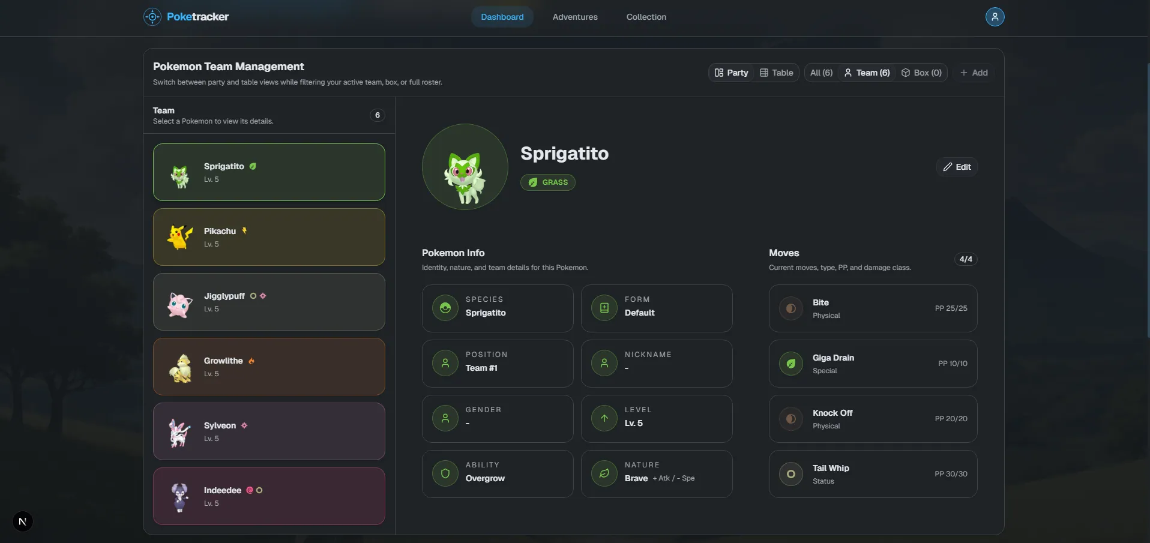Select Sylveon in the team list

click(x=269, y=431)
